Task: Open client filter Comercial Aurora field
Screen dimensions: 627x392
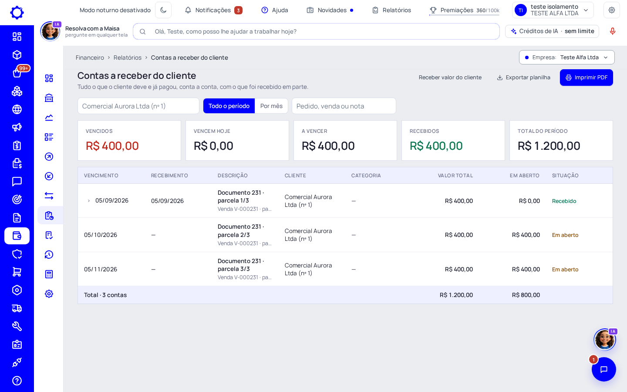Action: point(138,106)
